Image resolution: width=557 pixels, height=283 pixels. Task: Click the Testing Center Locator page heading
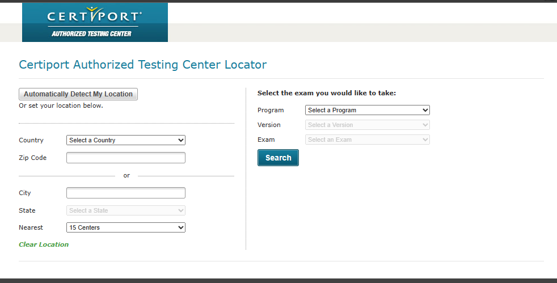(x=142, y=65)
